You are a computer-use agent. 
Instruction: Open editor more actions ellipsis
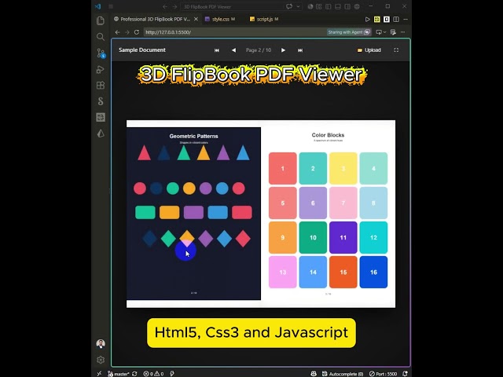click(406, 19)
